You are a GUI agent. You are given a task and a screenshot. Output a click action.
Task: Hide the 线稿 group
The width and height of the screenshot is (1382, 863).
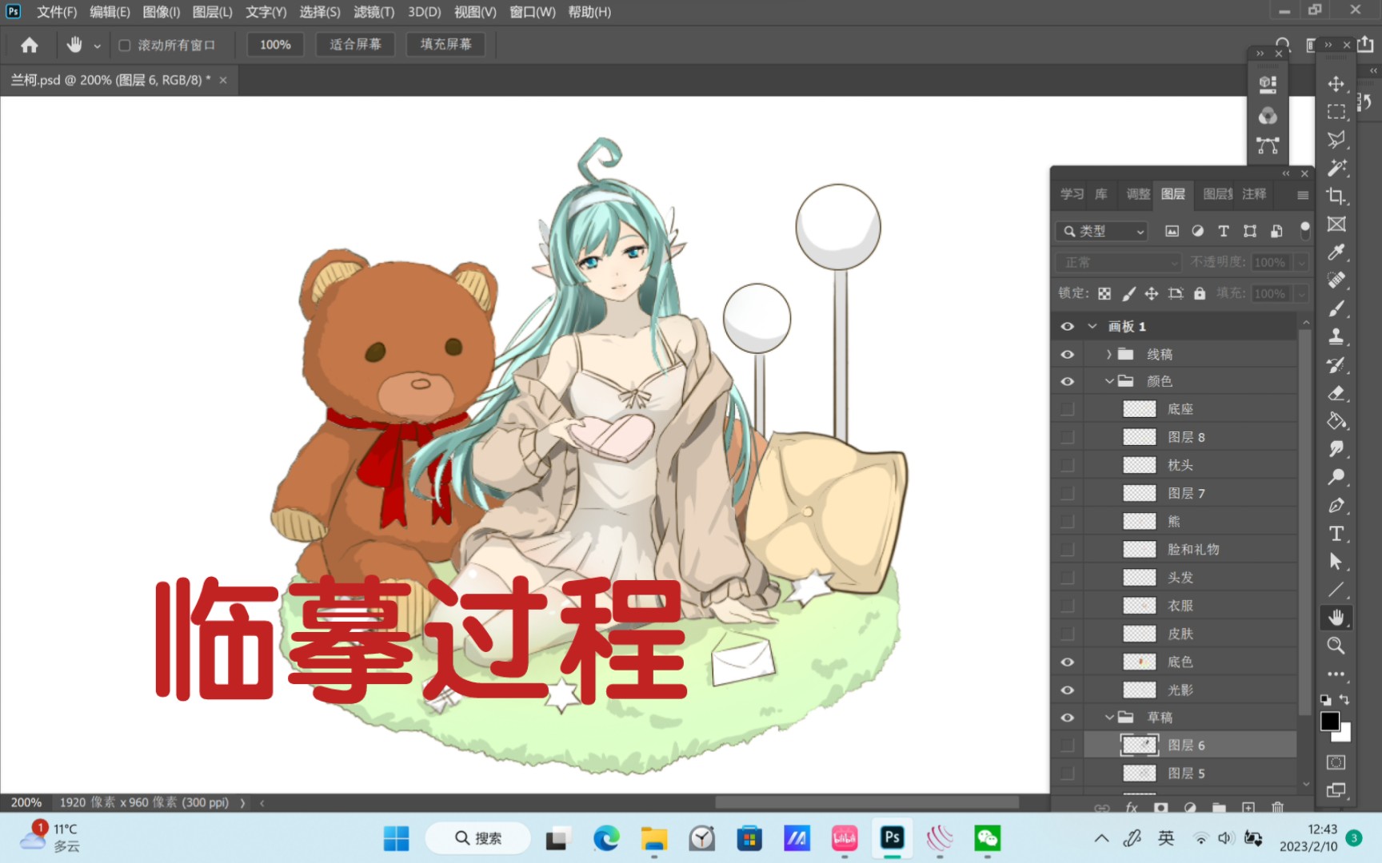pos(1067,354)
